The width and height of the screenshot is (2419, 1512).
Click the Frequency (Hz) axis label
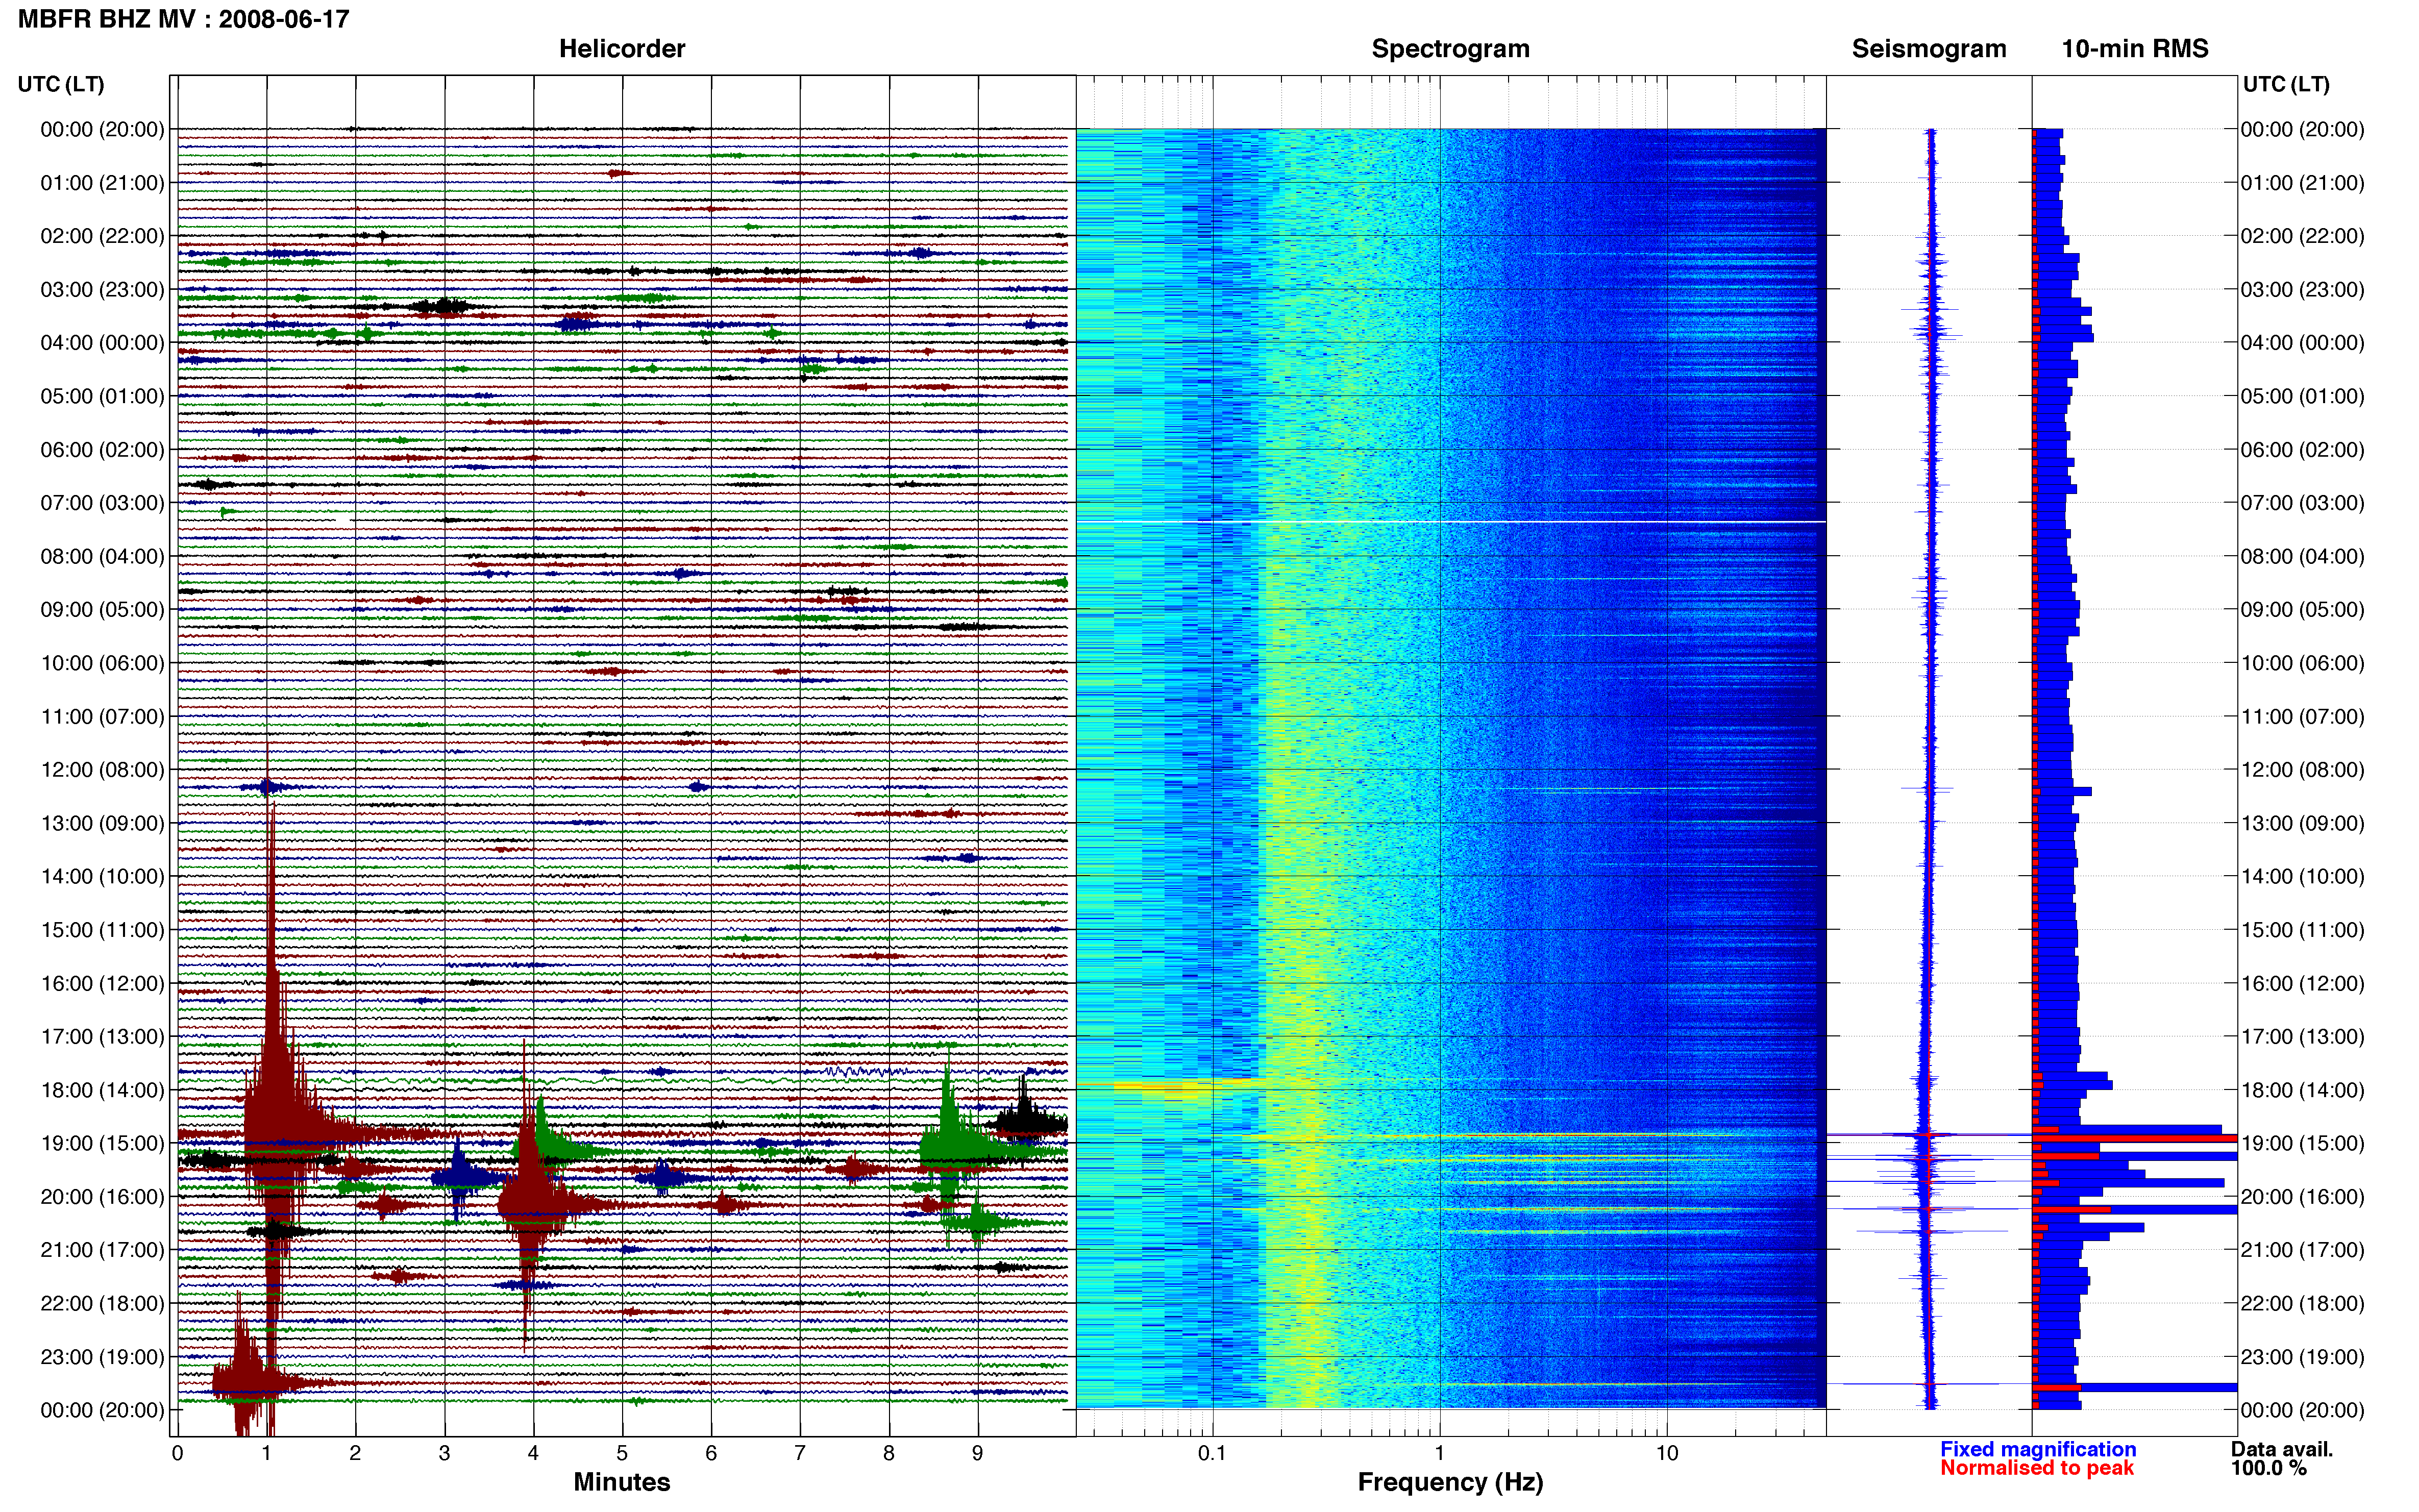[1450, 1482]
